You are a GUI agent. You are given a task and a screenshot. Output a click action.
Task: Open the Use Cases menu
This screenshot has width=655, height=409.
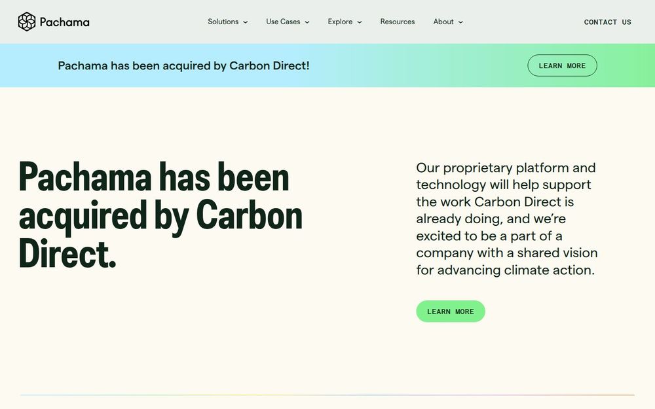pos(283,22)
